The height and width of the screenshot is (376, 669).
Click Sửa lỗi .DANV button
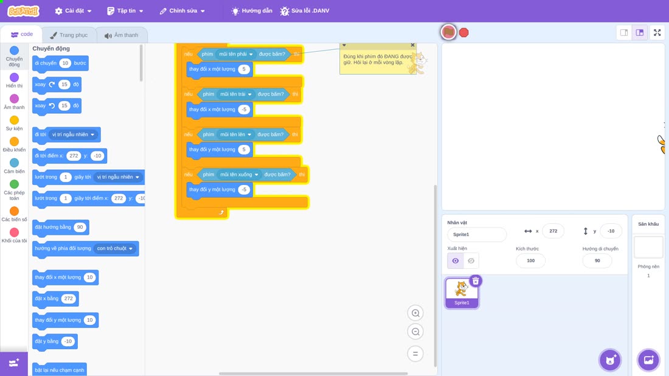click(305, 11)
